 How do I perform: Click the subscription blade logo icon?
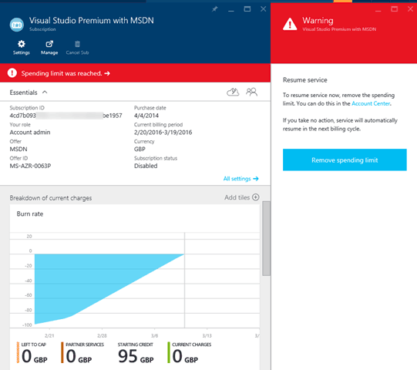pyautogui.click(x=17, y=25)
